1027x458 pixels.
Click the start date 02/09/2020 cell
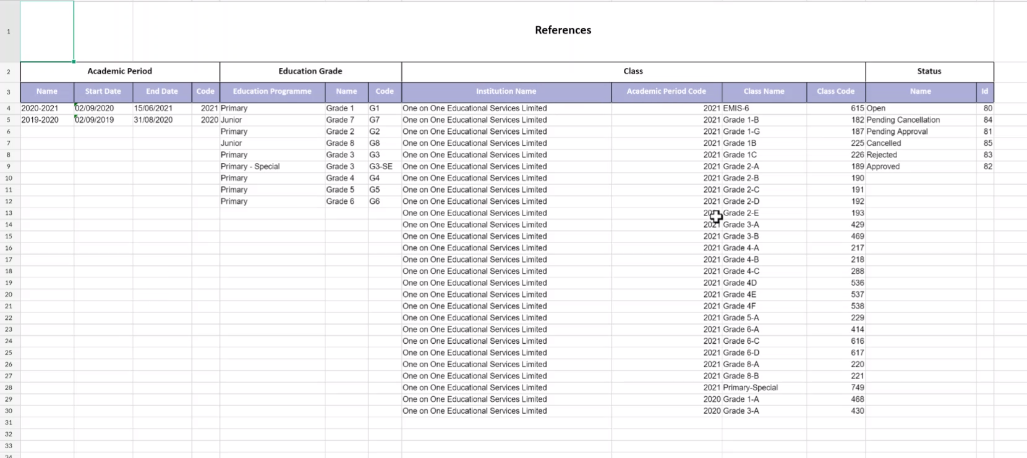point(103,108)
